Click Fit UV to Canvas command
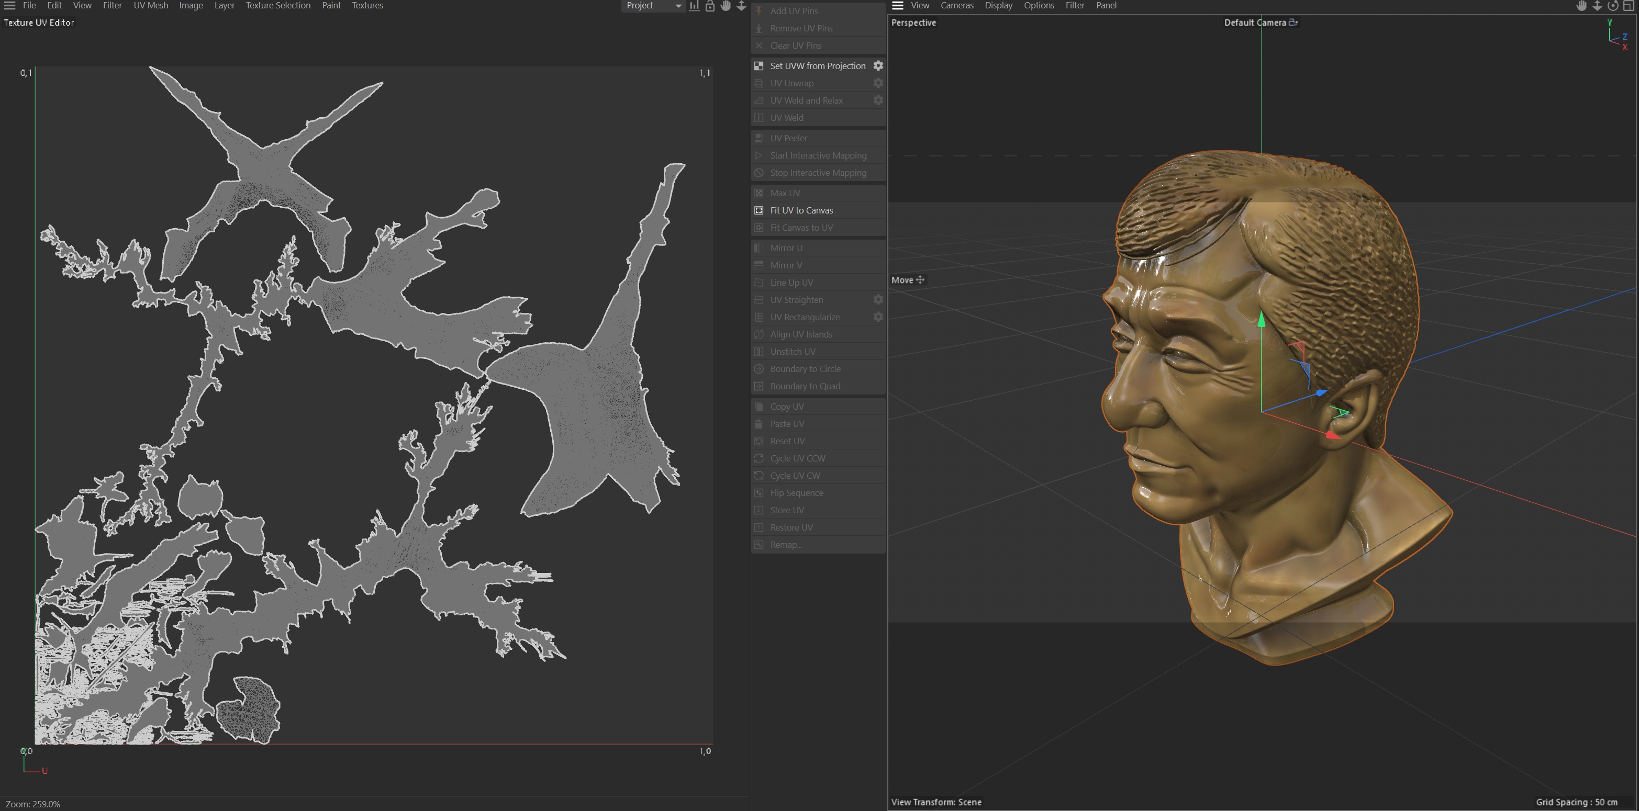This screenshot has width=1639, height=811. [x=801, y=210]
